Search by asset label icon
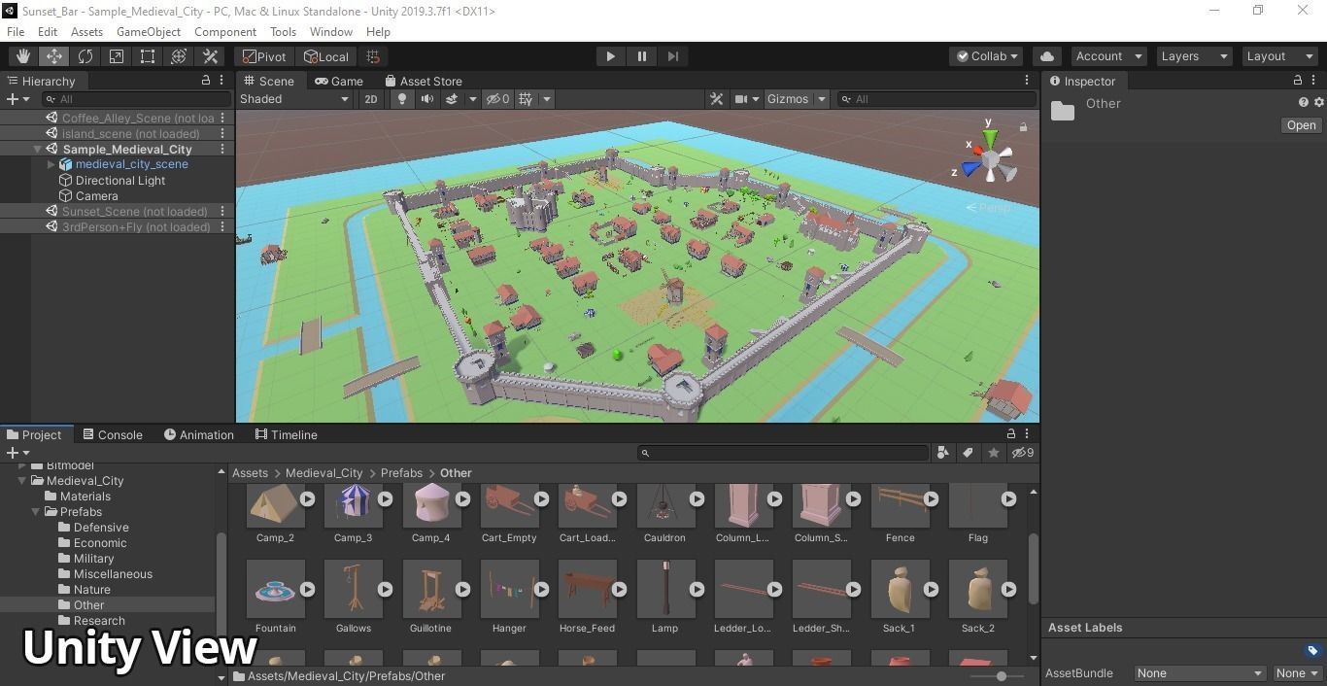The height and width of the screenshot is (686, 1327). pyautogui.click(x=968, y=453)
